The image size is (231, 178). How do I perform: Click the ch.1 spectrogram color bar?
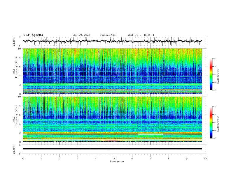pos(211,74)
